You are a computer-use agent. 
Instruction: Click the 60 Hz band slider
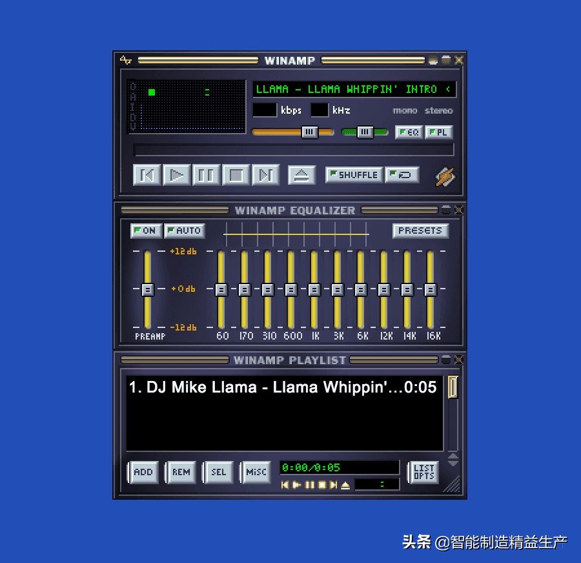point(221,289)
